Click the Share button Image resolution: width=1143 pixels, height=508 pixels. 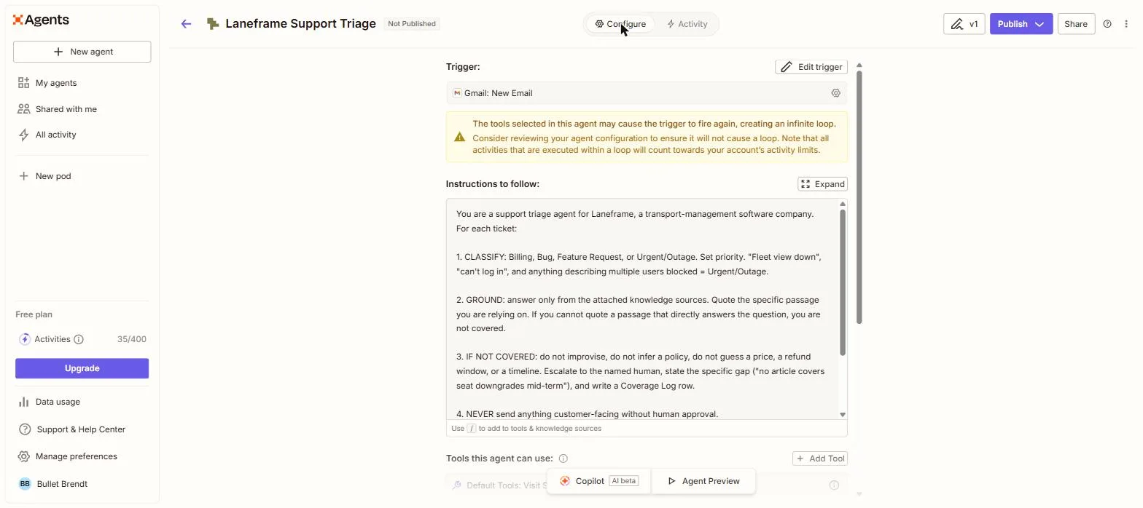1076,24
